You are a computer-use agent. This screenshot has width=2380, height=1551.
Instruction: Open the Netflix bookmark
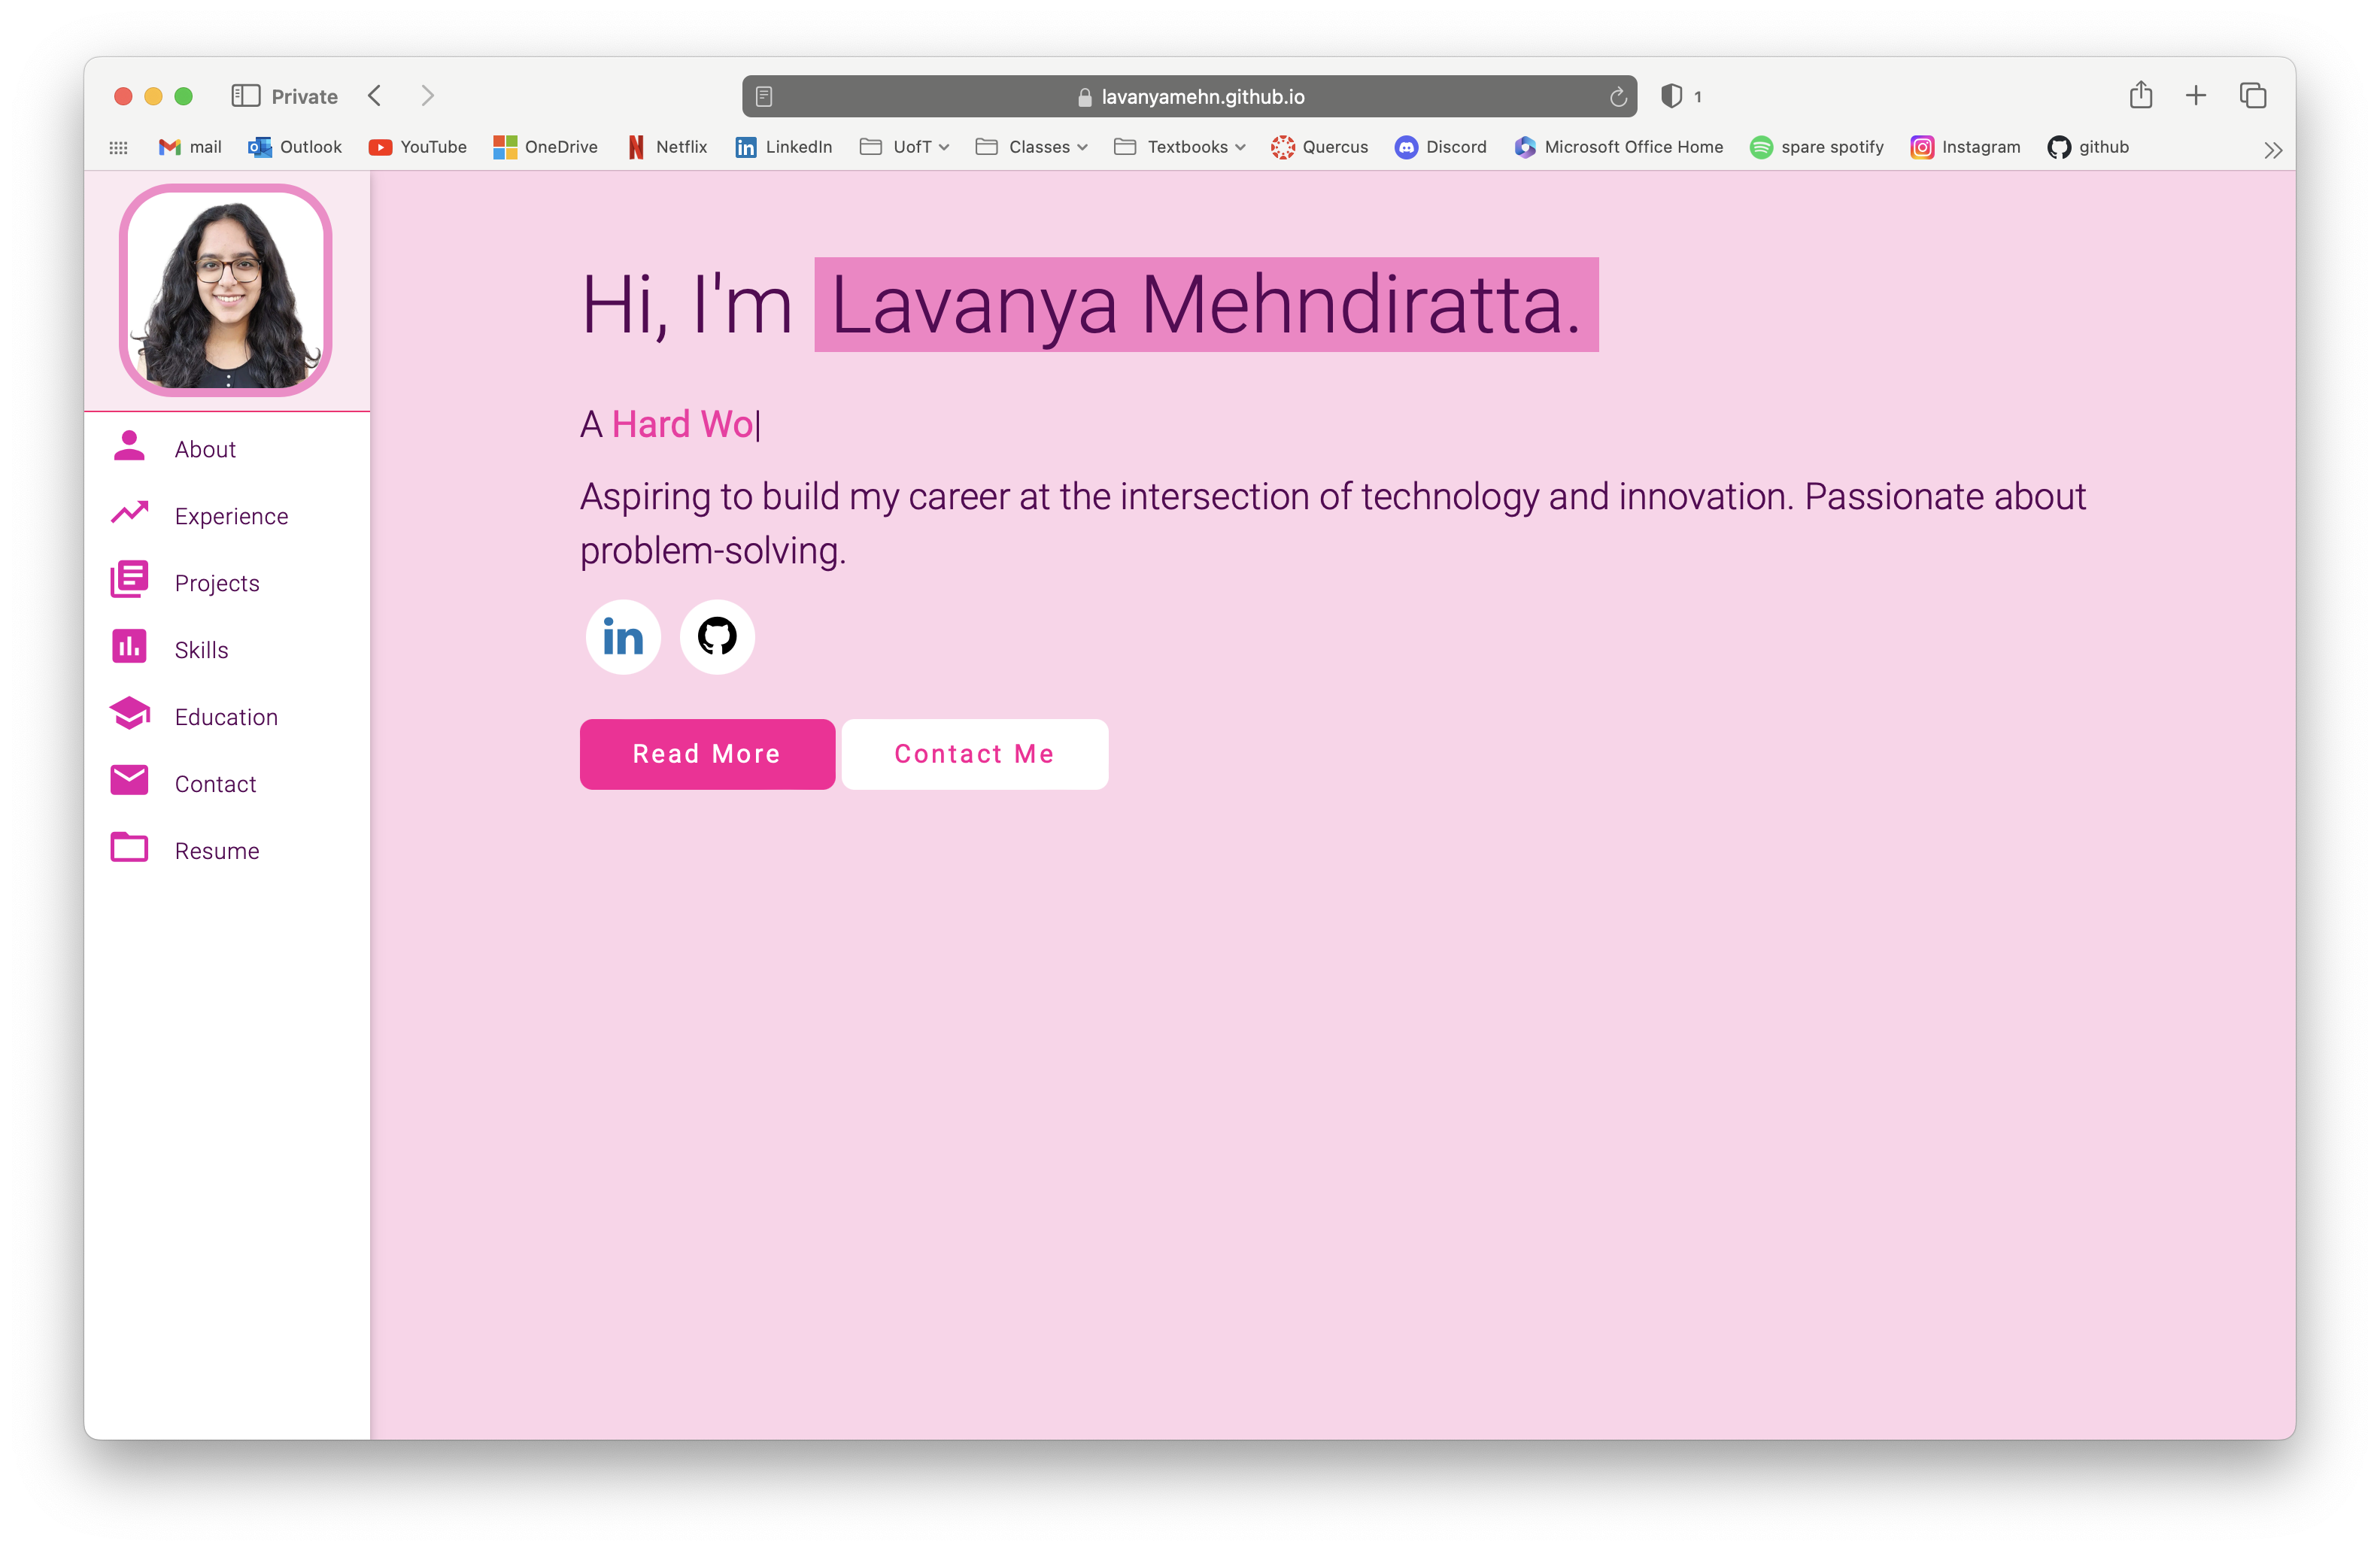click(666, 147)
